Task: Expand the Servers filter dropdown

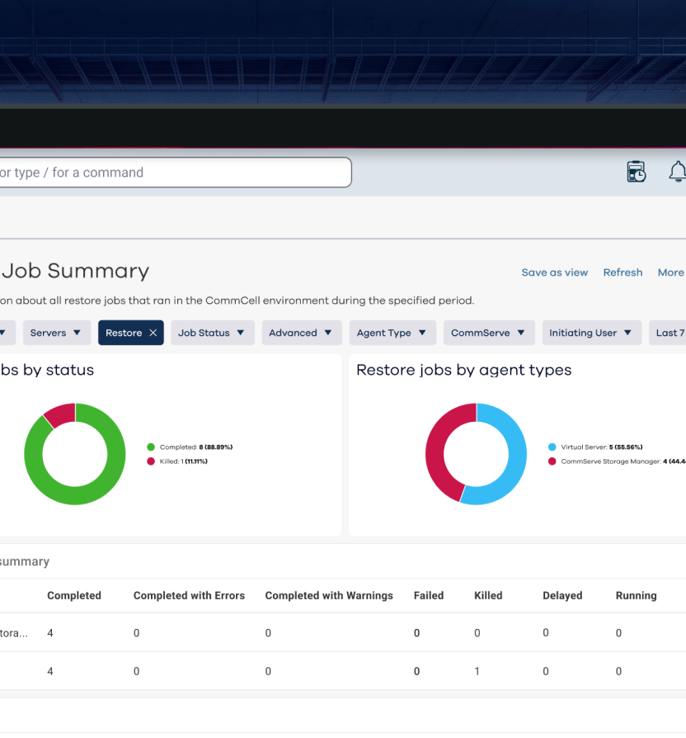Action: click(x=56, y=333)
